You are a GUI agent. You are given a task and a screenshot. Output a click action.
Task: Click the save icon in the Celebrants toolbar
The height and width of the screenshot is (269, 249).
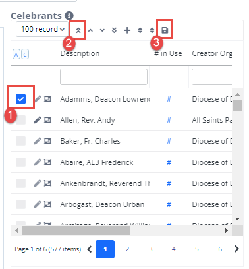coord(165,30)
